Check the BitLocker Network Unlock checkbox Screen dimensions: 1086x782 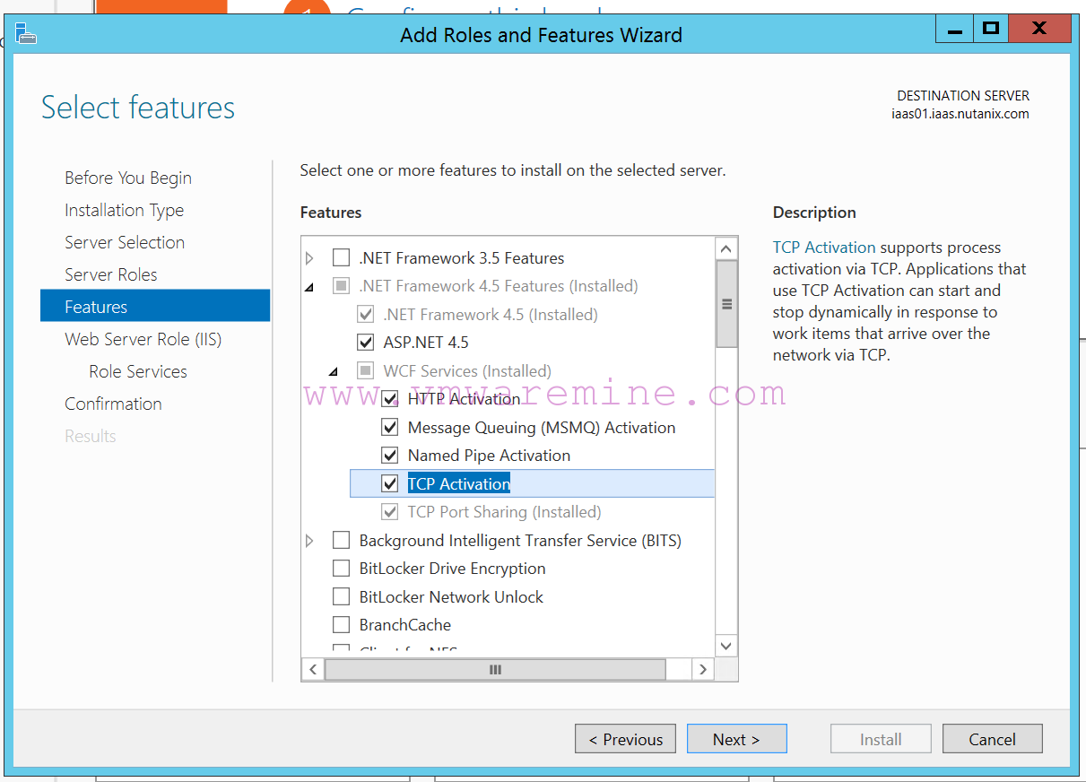[x=341, y=597]
